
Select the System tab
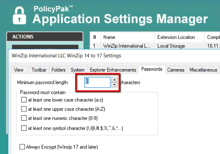pyautogui.click(x=77, y=70)
